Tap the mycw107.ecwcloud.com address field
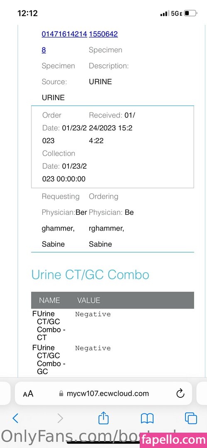207x448 pixels. coord(103,393)
